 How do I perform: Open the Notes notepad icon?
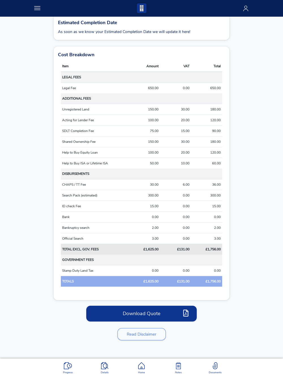pos(178,366)
